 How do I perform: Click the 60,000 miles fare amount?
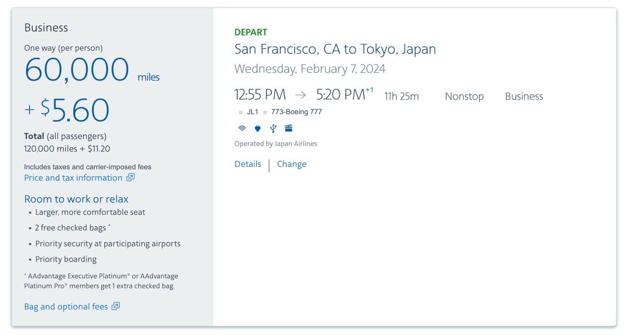tap(77, 69)
